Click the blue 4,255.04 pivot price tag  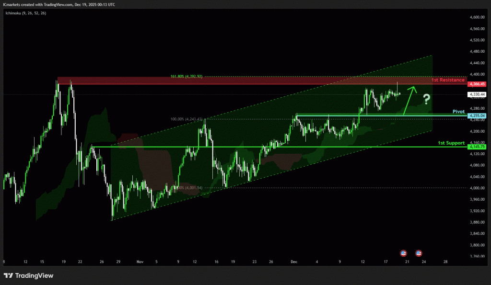click(477, 116)
